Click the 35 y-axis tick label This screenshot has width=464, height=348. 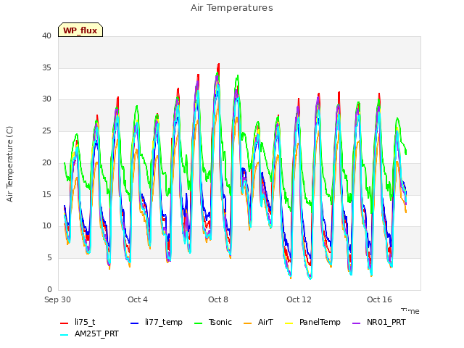(46, 67)
